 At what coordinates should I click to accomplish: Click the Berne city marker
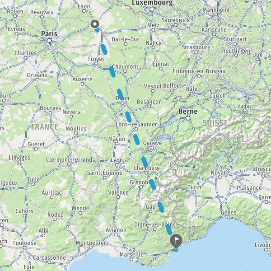point(188,118)
